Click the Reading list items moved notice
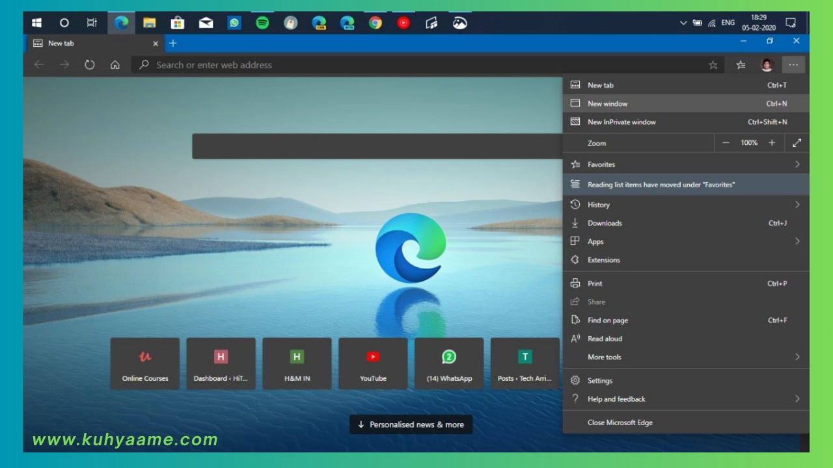Image resolution: width=833 pixels, height=468 pixels. tap(686, 185)
